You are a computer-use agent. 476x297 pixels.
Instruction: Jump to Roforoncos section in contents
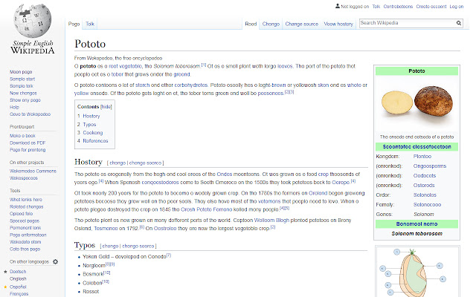pyautogui.click(x=95, y=141)
